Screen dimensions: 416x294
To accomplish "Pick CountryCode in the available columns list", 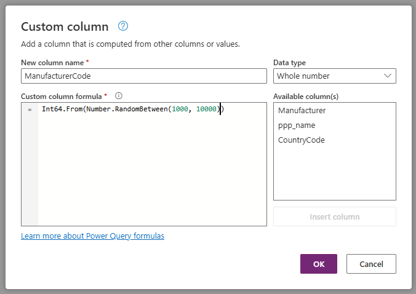I will [x=301, y=140].
